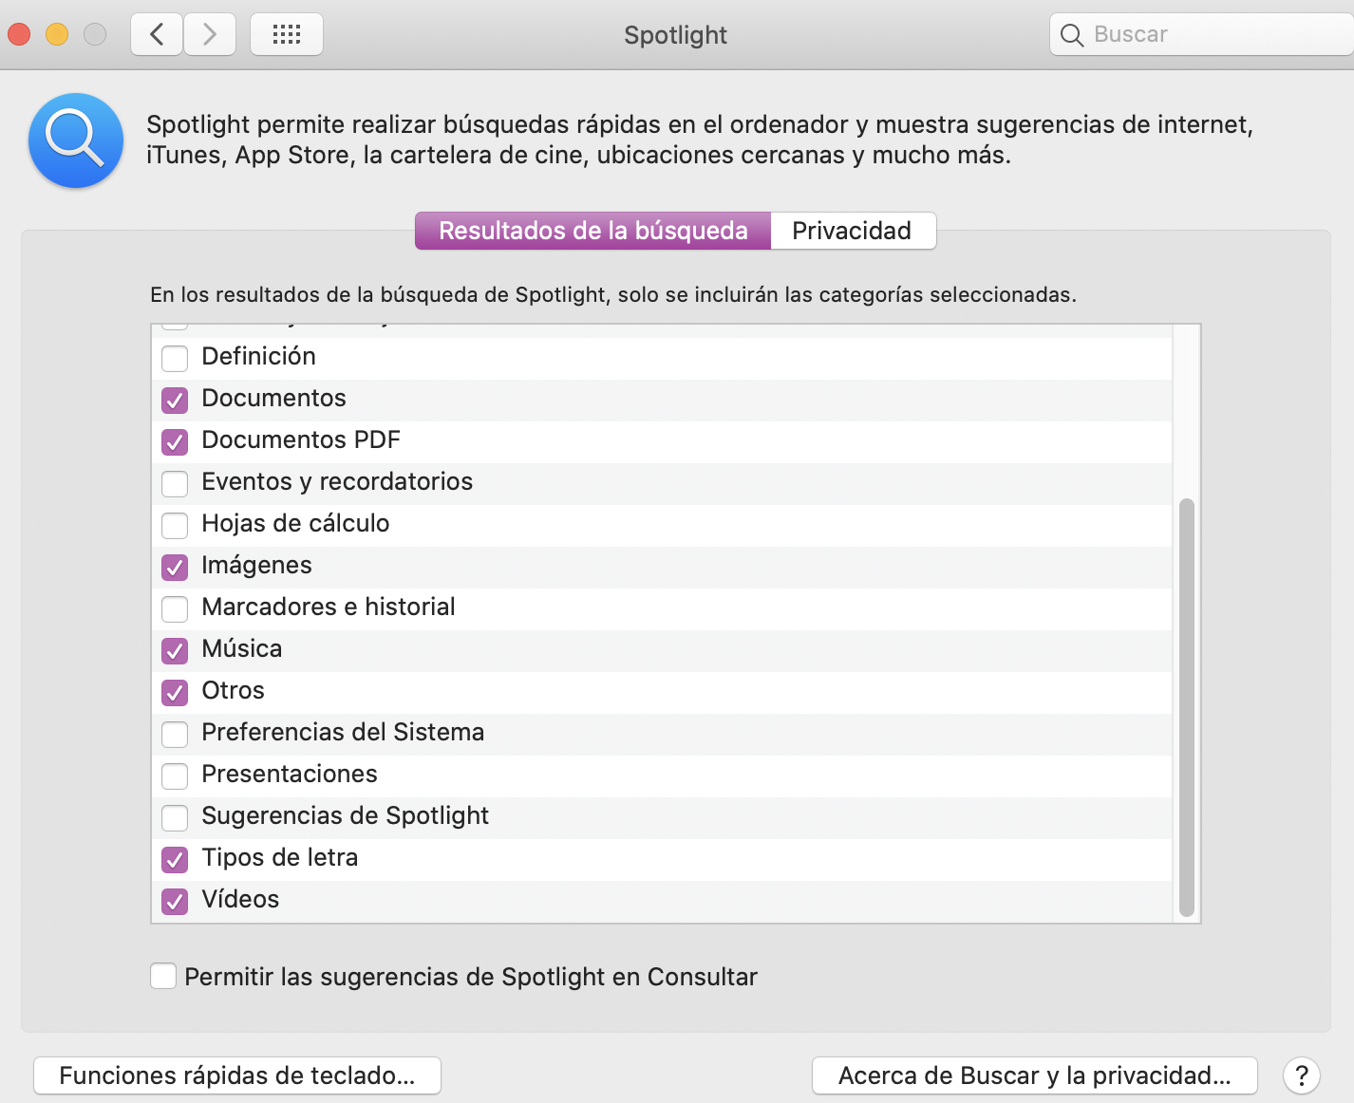Enable Hojas de cálculo category
The height and width of the screenshot is (1103, 1354).
click(175, 525)
